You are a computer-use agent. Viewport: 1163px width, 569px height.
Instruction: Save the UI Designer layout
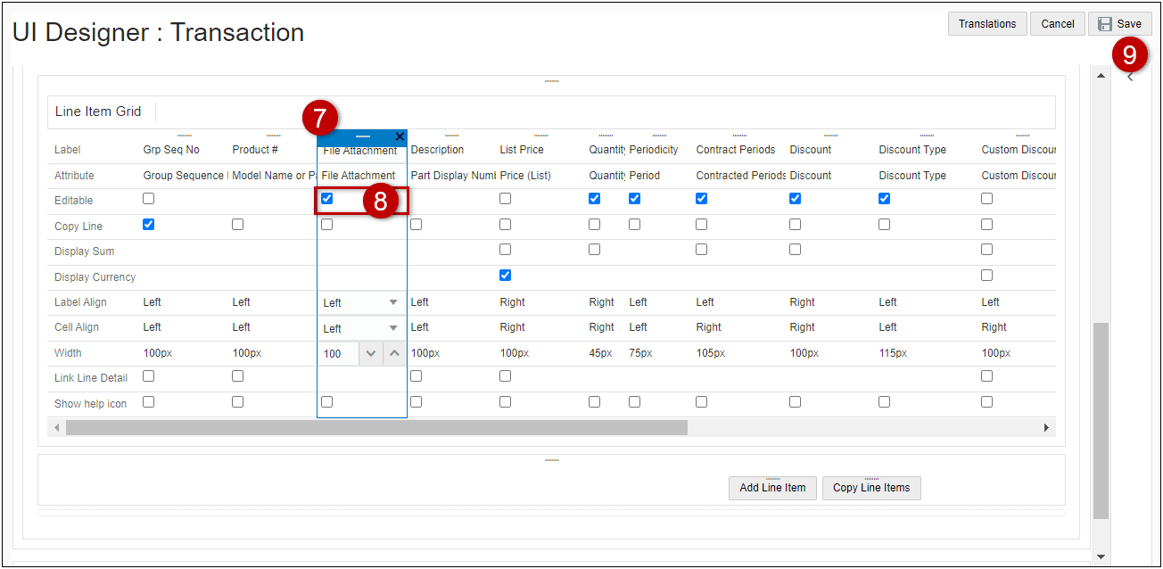1120,24
